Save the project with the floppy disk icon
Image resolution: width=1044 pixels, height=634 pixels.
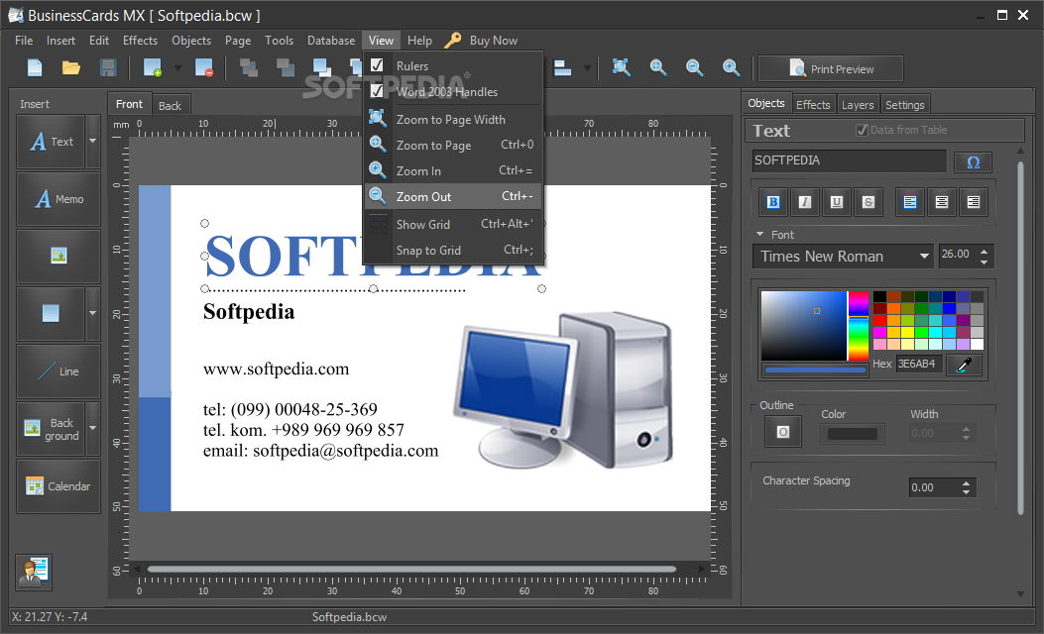[x=108, y=67]
